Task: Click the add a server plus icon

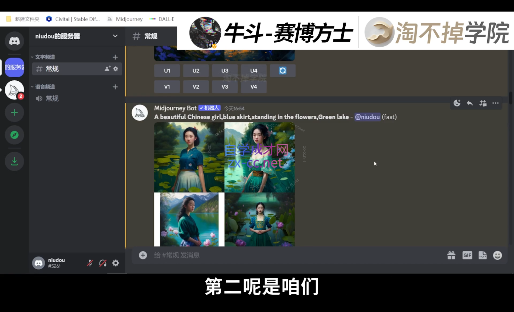Action: (14, 113)
